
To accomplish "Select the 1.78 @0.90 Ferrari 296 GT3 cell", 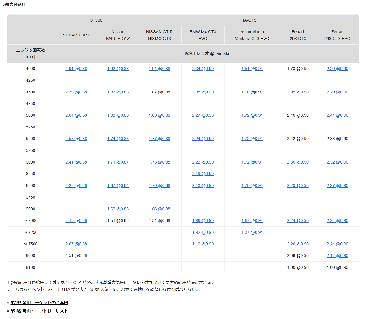I will (x=298, y=69).
